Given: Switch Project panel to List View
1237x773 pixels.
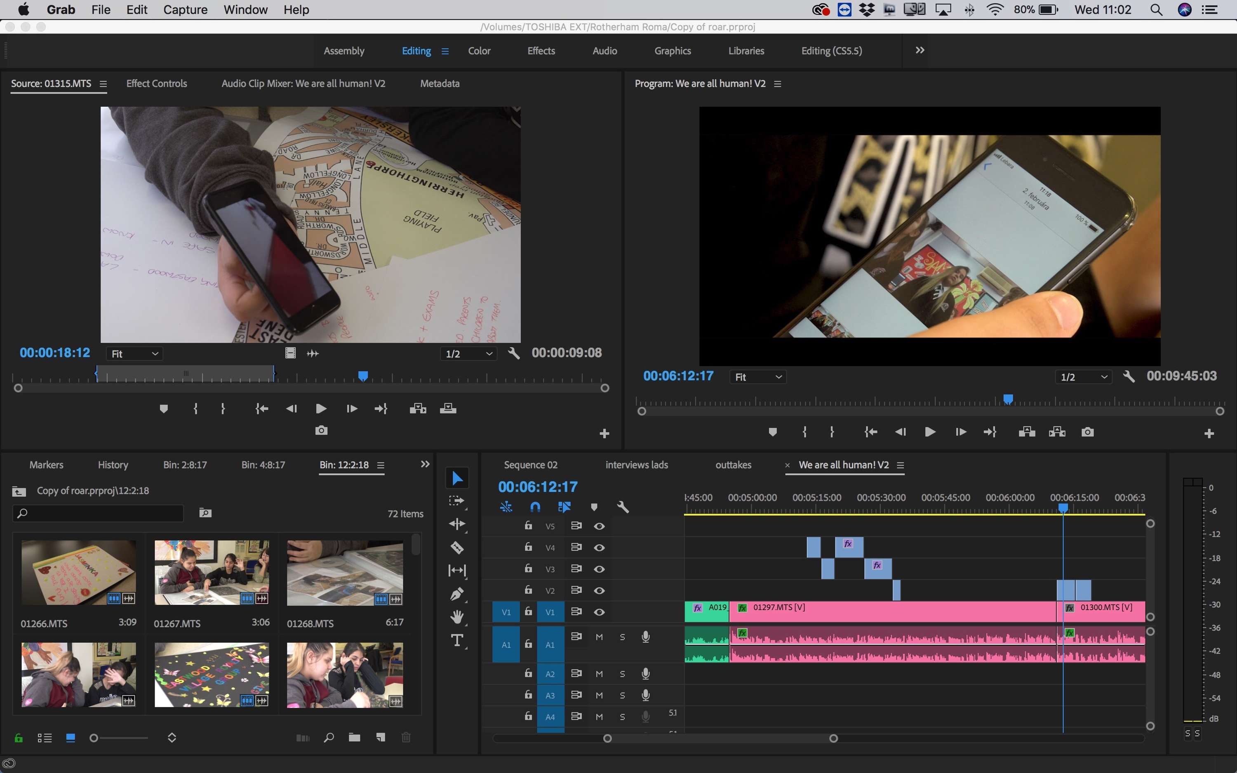Looking at the screenshot, I should (45, 738).
